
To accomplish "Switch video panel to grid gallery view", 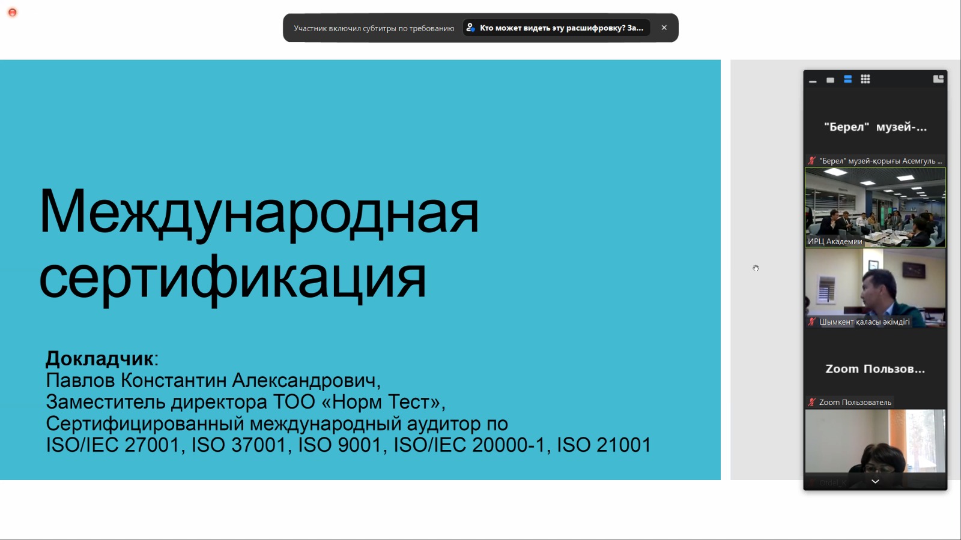I will tap(865, 79).
